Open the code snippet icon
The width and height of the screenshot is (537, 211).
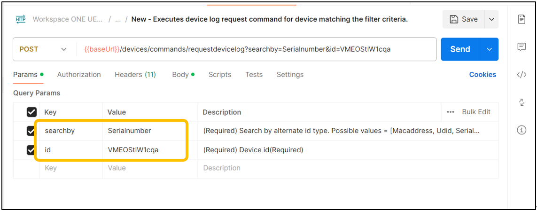click(x=521, y=75)
